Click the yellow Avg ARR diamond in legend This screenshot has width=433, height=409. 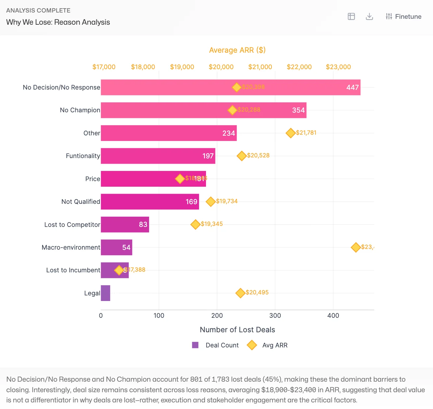coord(251,345)
